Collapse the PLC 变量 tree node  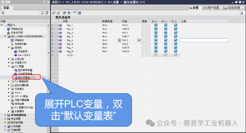click(9, 66)
